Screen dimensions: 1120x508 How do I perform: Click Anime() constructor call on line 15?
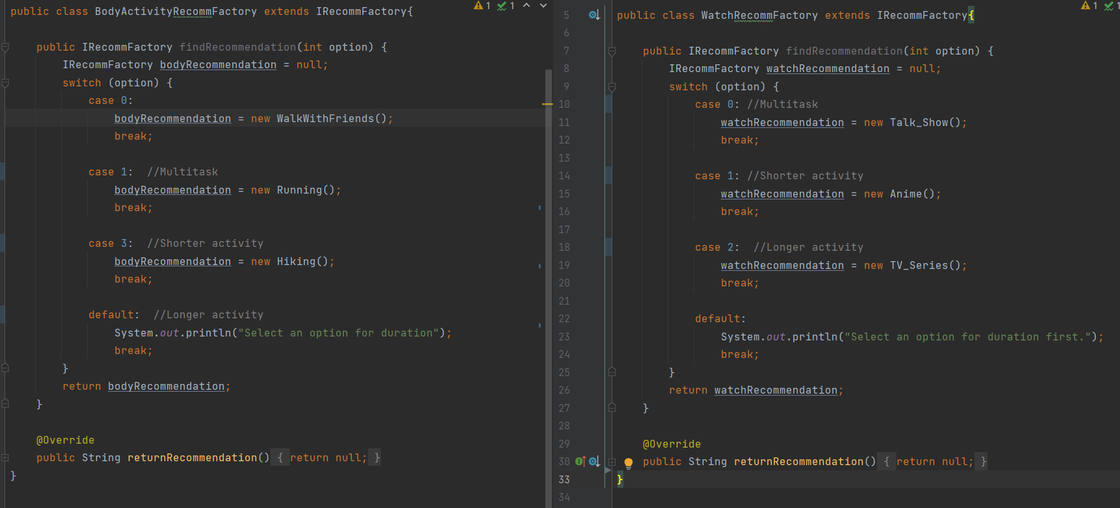912,194
